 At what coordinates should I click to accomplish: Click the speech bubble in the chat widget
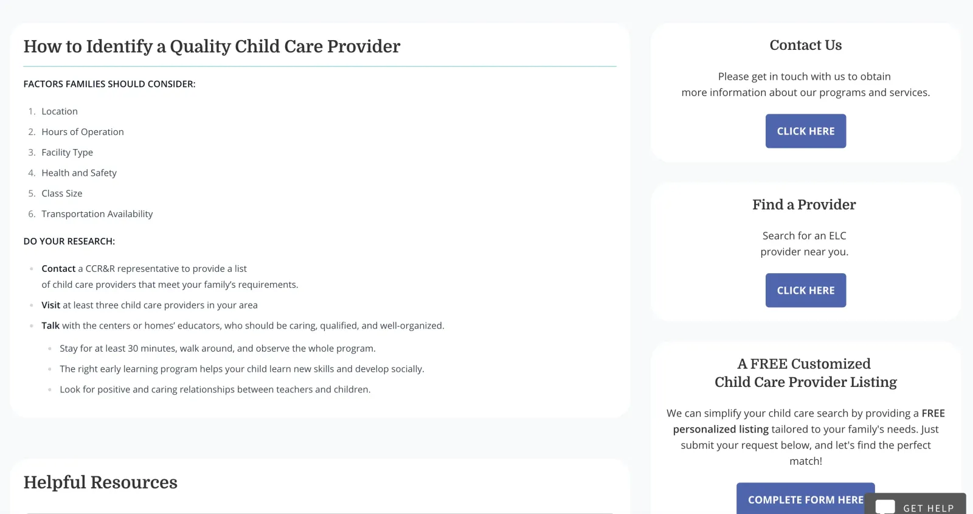click(885, 505)
